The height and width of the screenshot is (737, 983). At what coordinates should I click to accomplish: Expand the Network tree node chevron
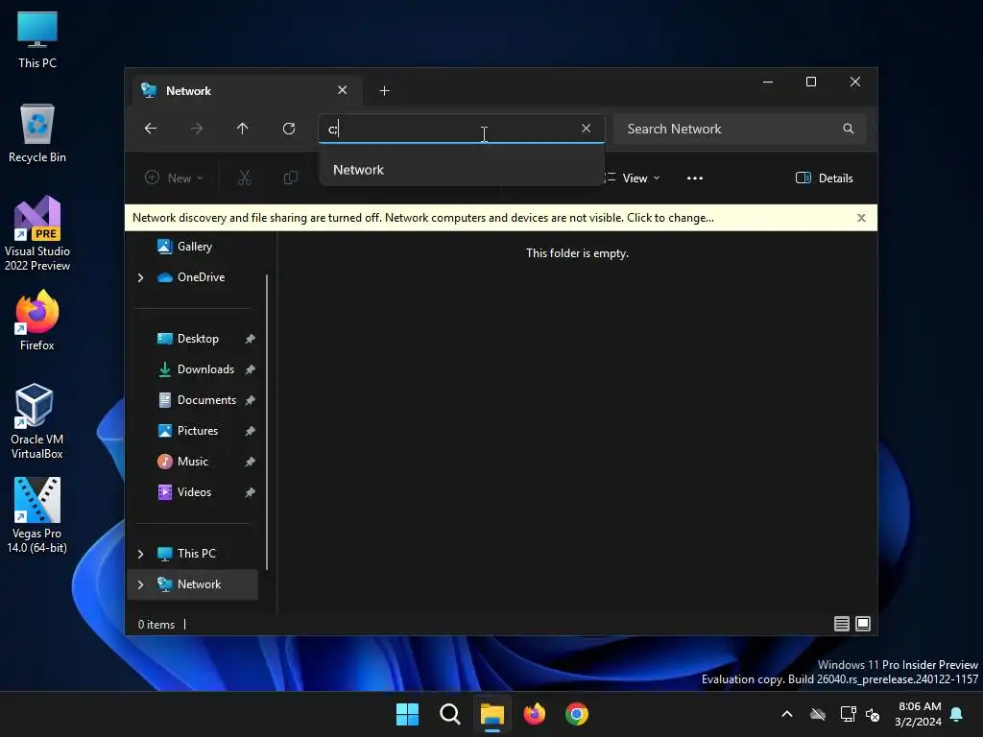point(140,584)
